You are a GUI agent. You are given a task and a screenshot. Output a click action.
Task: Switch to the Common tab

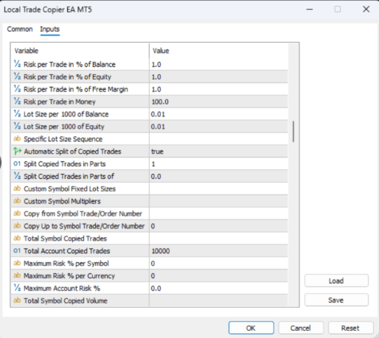20,29
